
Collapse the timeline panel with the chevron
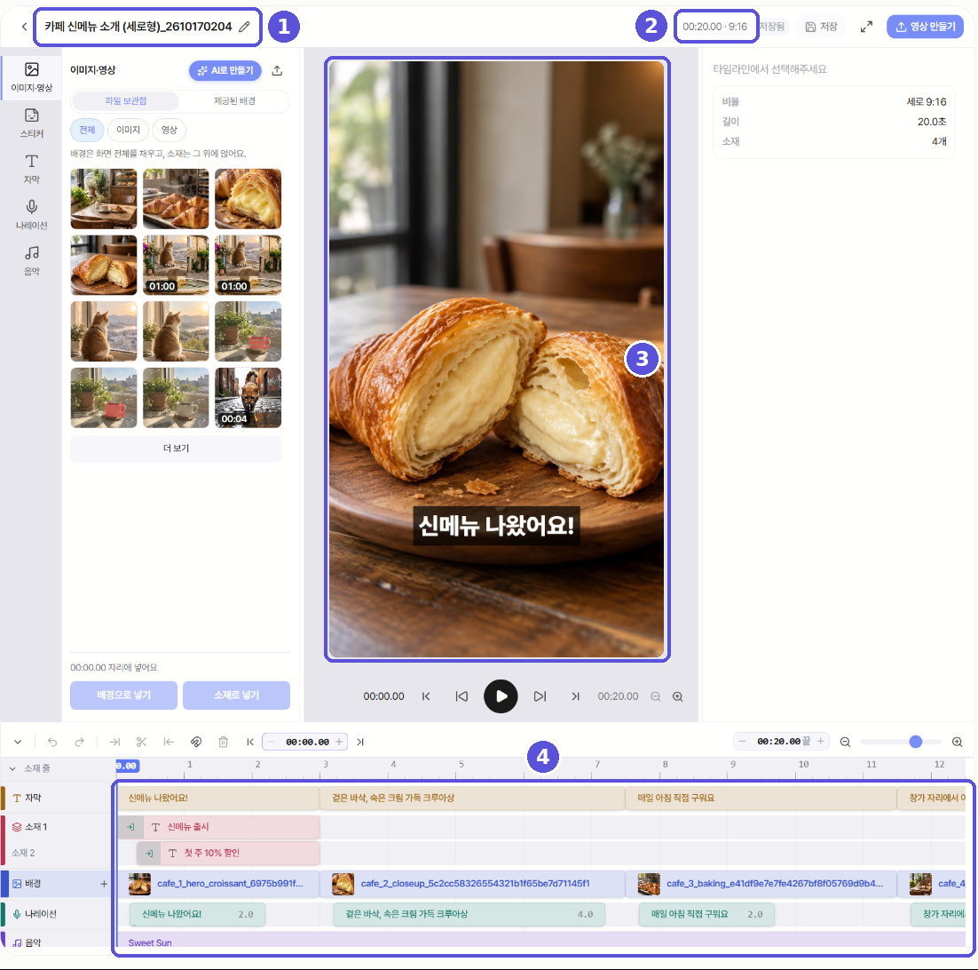pyautogui.click(x=18, y=742)
